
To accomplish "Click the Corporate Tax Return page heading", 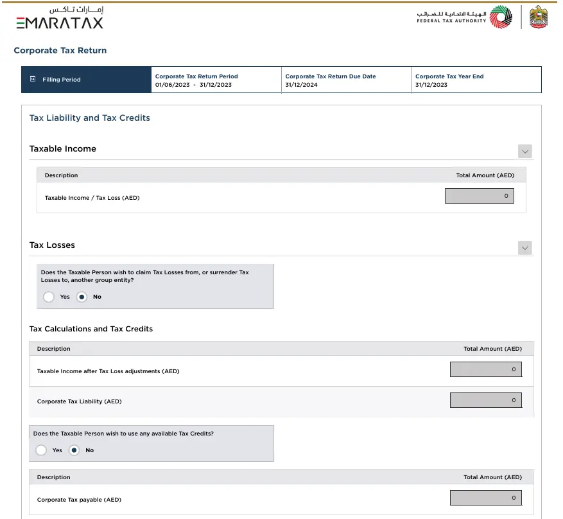I will point(60,50).
